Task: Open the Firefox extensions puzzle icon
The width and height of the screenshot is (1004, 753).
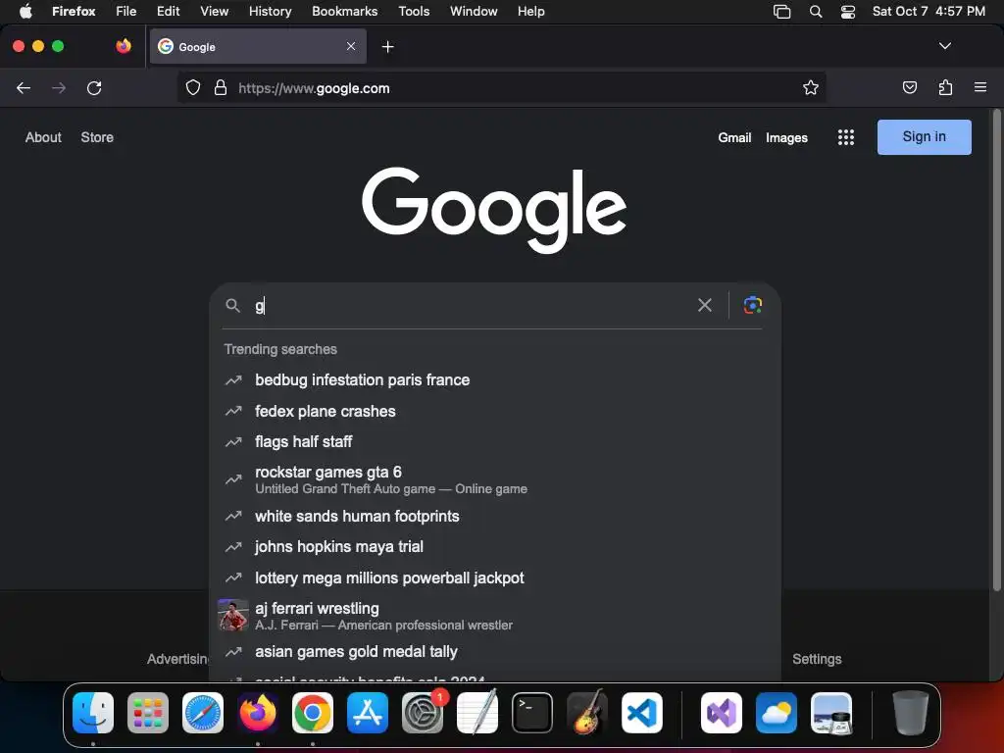Action: (945, 87)
